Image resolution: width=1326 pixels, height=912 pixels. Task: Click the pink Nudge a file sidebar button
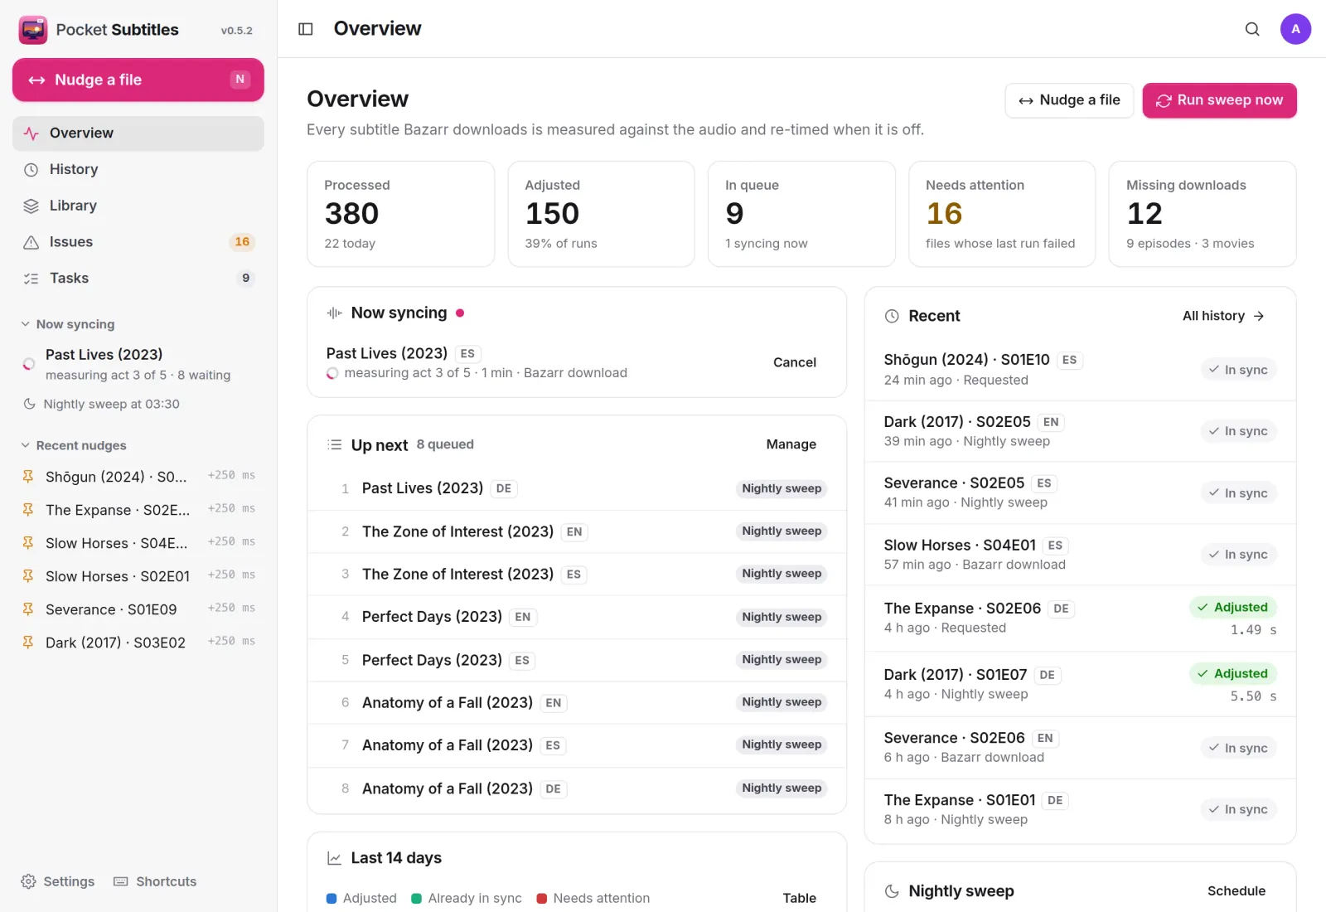pyautogui.click(x=138, y=80)
